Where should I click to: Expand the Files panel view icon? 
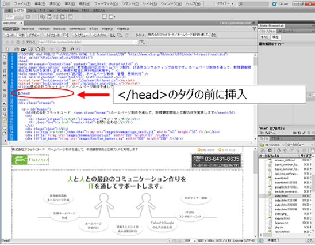[313, 150]
